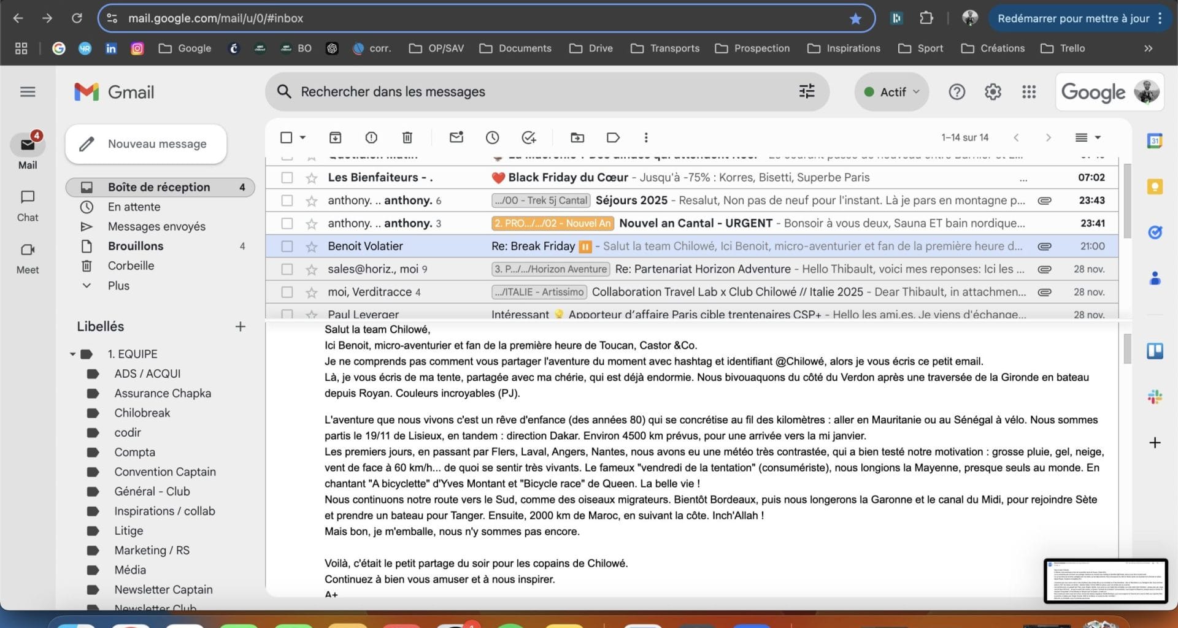Viewport: 1178px width, 628px height.
Task: Open the Gmail main menu hamburger
Action: coord(28,92)
